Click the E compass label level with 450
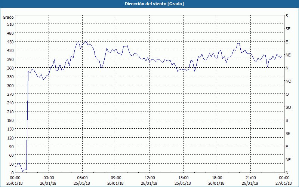This screenshot has width=299, height=187. coord(287,42)
